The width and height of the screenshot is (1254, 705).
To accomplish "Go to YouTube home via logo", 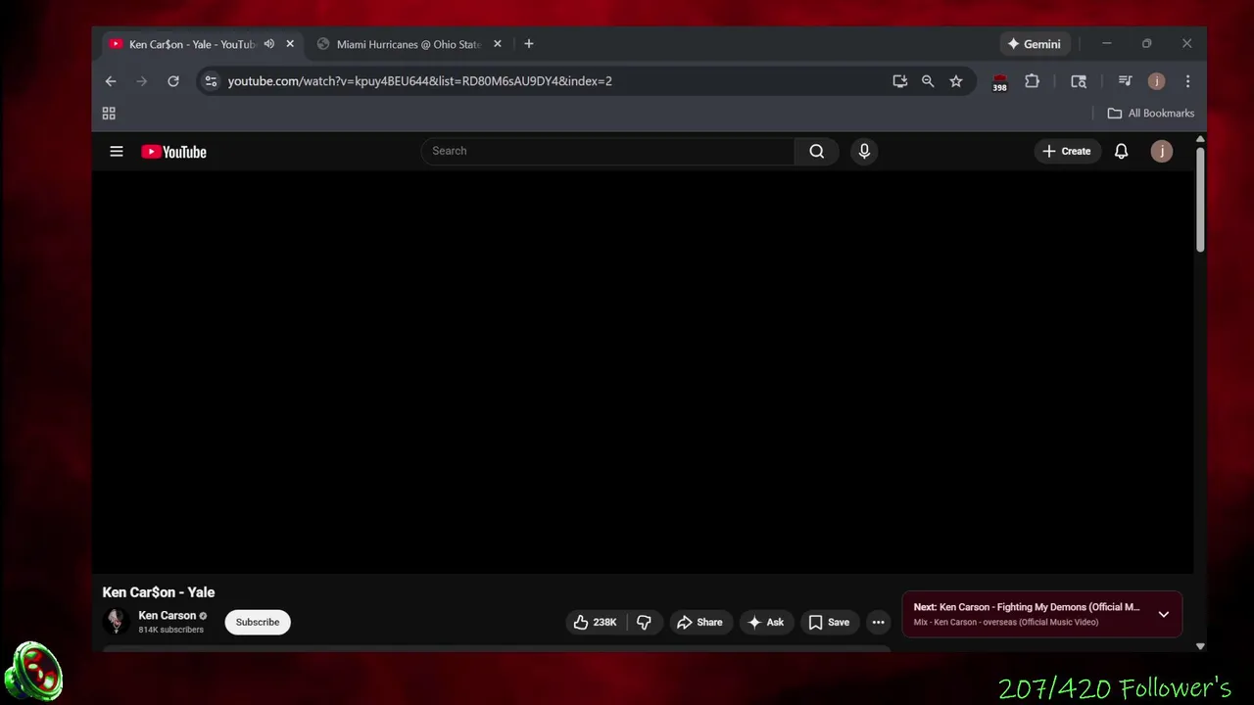I will (x=173, y=152).
